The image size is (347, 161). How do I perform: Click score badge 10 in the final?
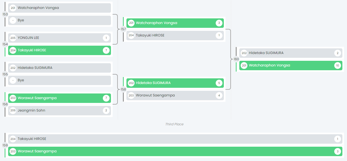(x=338, y=65)
